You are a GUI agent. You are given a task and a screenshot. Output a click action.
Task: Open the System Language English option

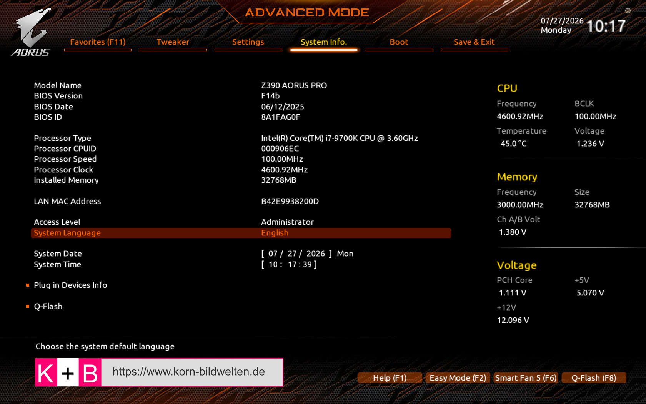pyautogui.click(x=241, y=233)
